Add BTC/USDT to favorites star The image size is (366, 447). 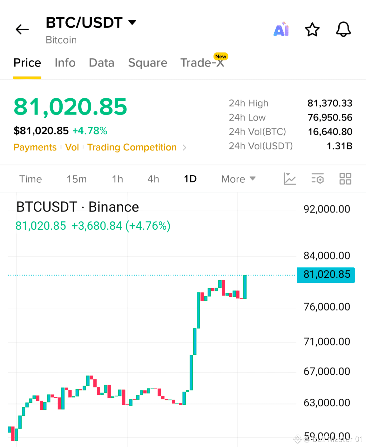(312, 30)
